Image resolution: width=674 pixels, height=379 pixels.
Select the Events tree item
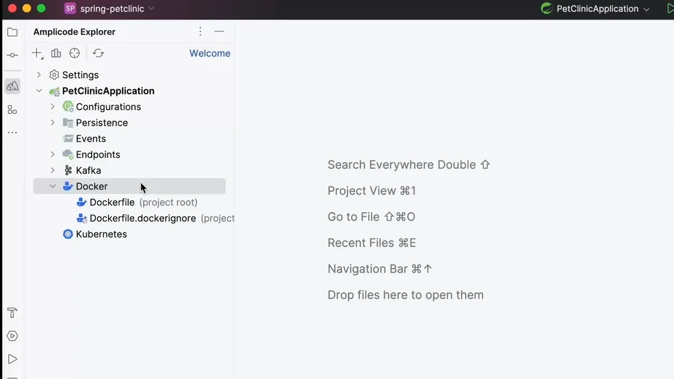coord(91,138)
